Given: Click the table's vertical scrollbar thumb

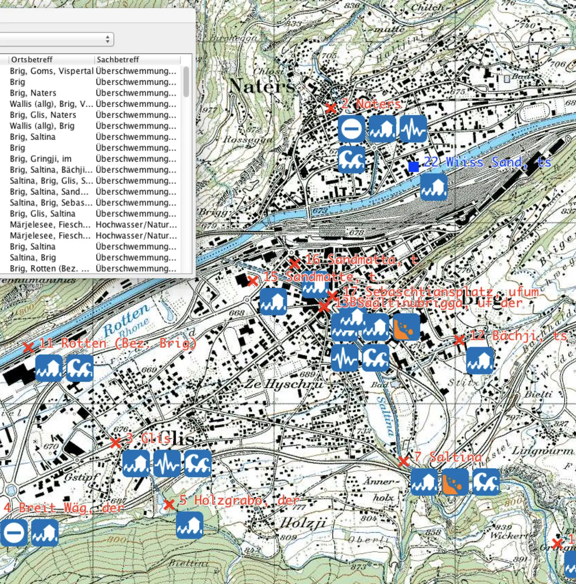Looking at the screenshot, I should pyautogui.click(x=186, y=82).
